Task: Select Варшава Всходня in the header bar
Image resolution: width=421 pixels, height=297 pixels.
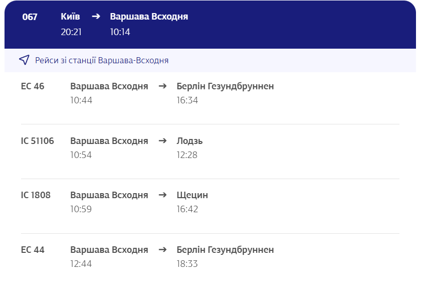Action: 149,16
